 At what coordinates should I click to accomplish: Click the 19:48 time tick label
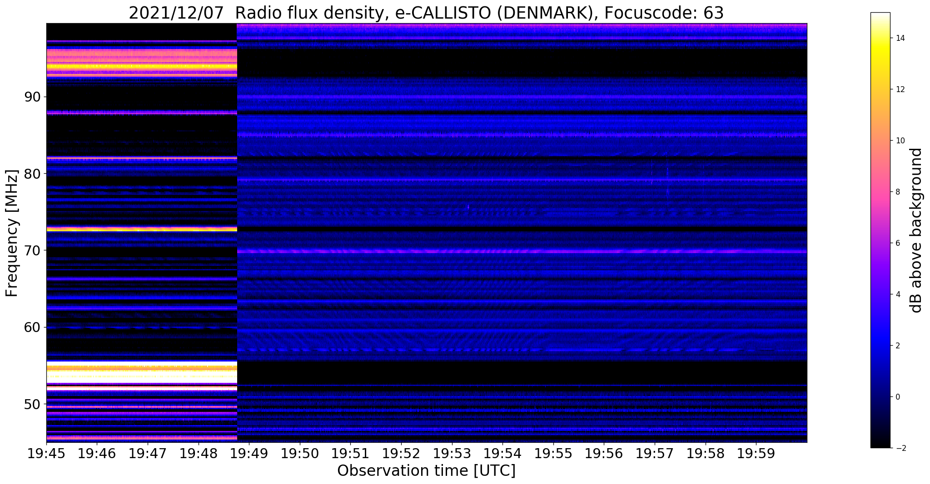click(x=199, y=453)
